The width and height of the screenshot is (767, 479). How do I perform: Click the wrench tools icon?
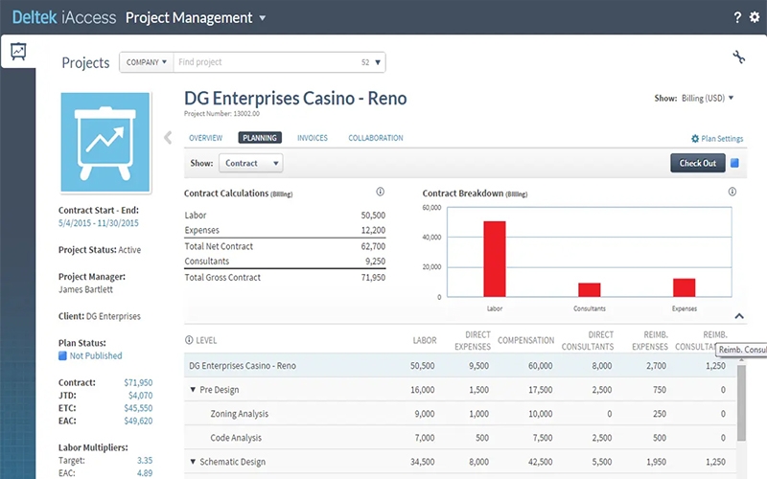click(x=738, y=58)
